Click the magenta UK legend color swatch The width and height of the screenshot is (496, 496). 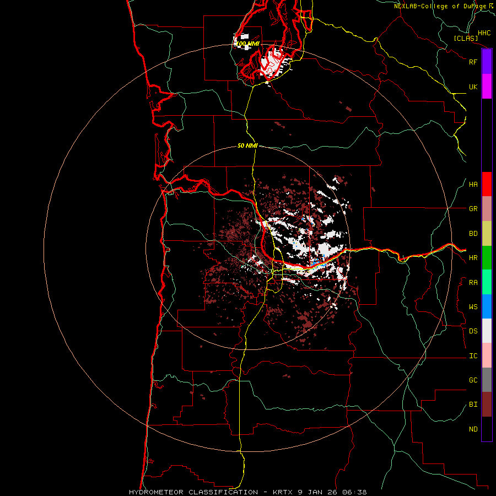click(487, 87)
